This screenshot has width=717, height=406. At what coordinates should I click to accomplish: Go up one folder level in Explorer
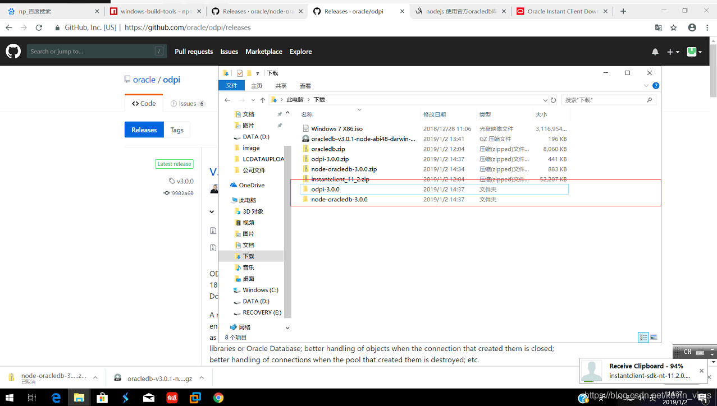pos(262,100)
